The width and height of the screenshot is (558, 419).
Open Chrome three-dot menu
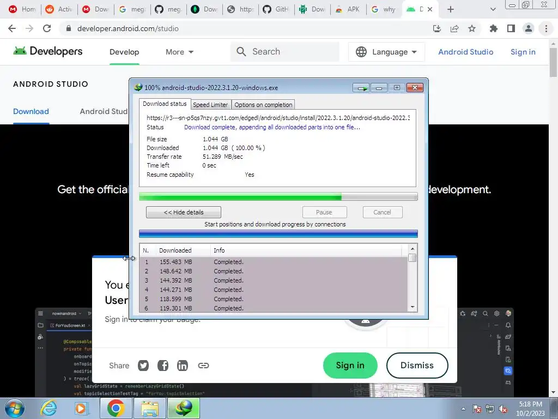point(546,28)
